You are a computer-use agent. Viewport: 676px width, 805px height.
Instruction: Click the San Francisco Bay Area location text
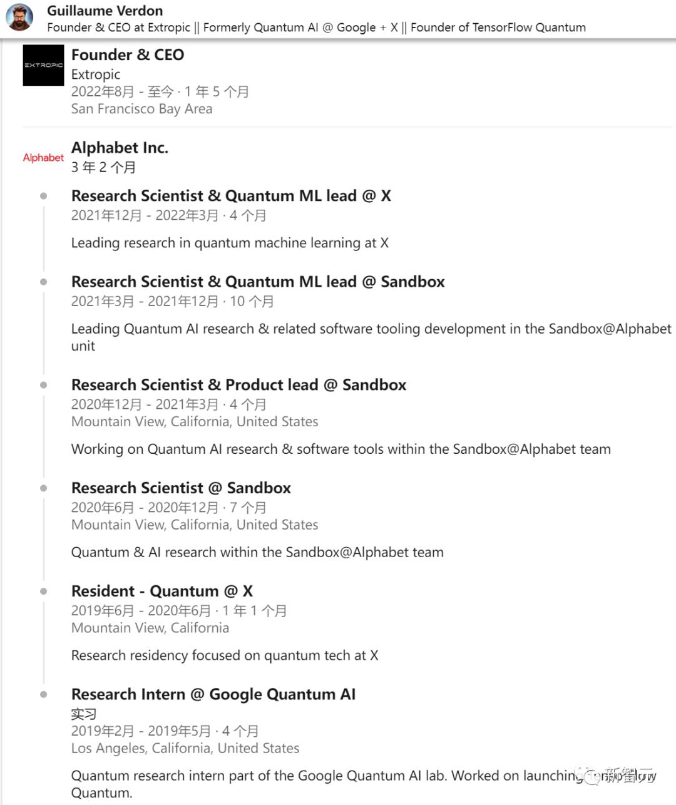pos(141,109)
